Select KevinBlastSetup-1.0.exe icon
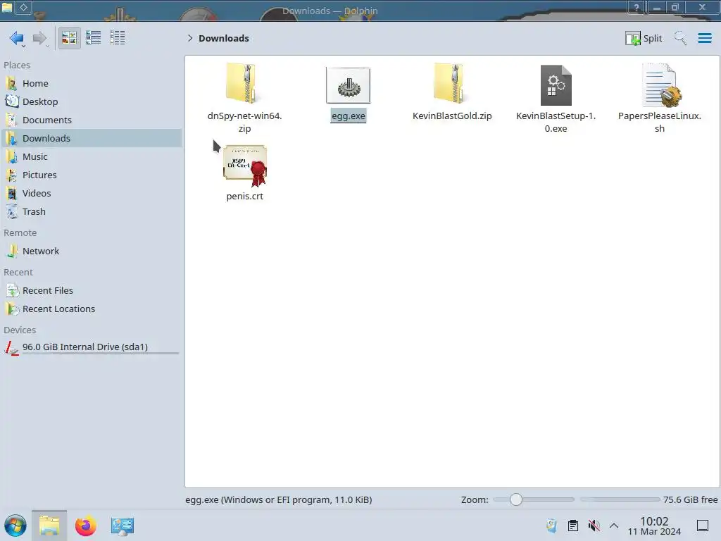The image size is (721, 541). click(556, 85)
